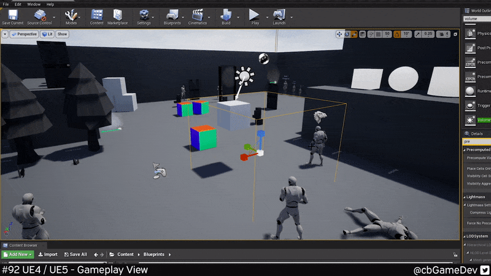Open camera speed 4 setting
The image size is (491, 276).
(443, 34)
